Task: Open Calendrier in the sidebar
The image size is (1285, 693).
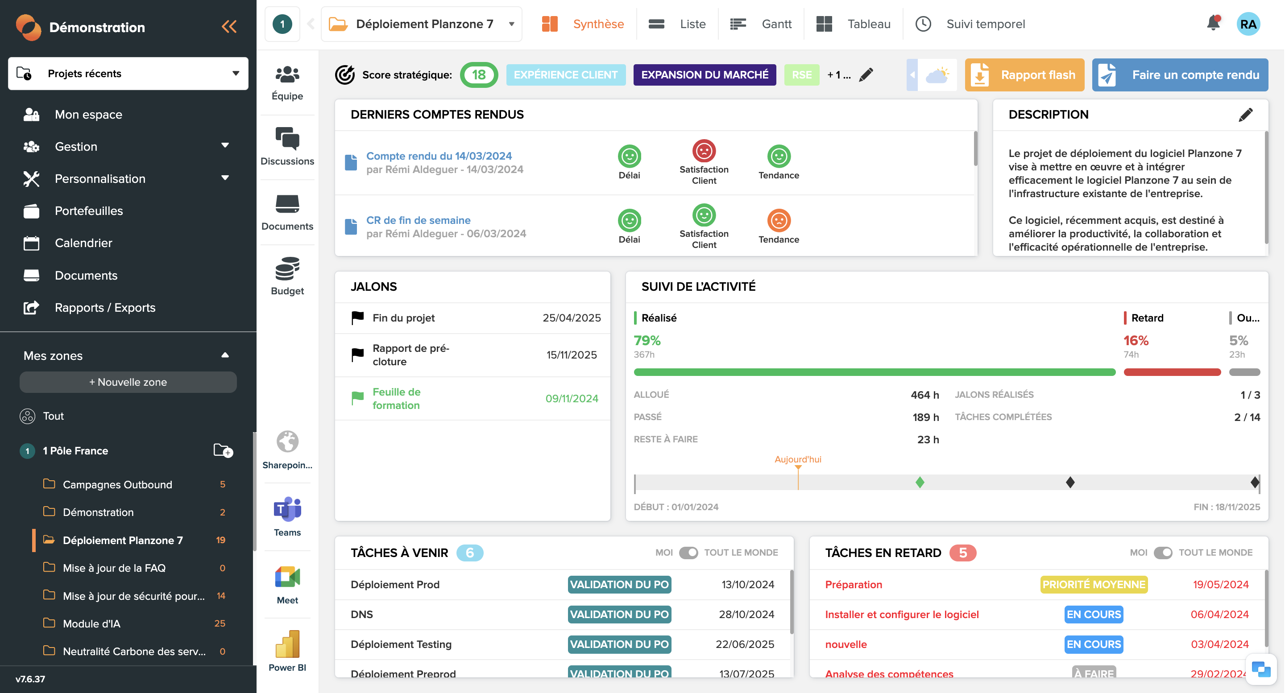Action: click(83, 243)
